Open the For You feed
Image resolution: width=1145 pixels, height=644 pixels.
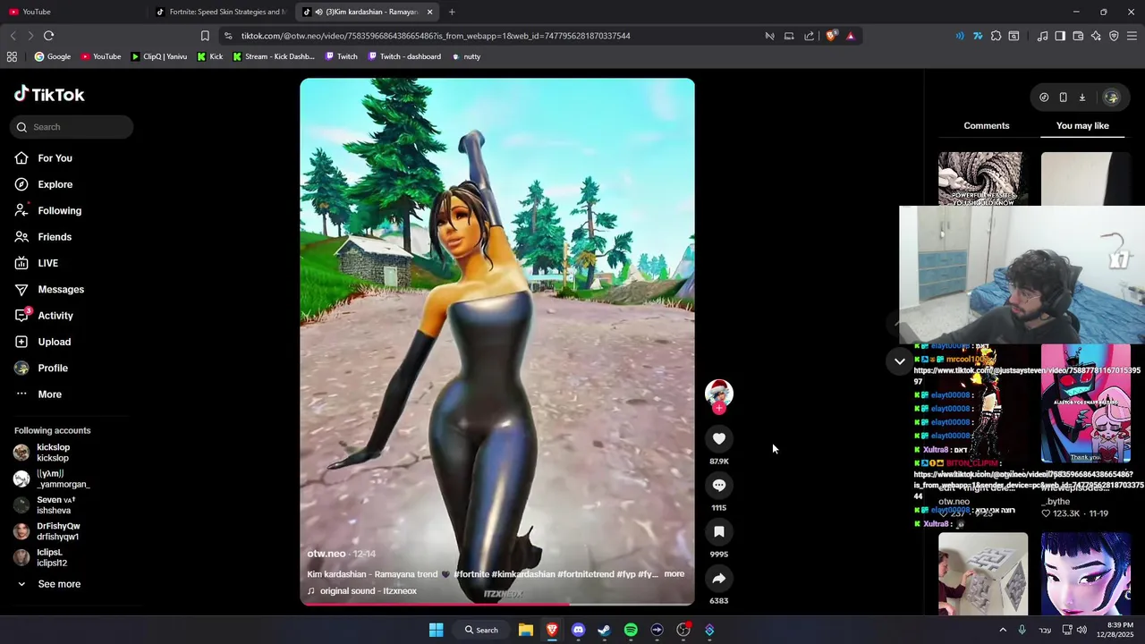click(55, 158)
